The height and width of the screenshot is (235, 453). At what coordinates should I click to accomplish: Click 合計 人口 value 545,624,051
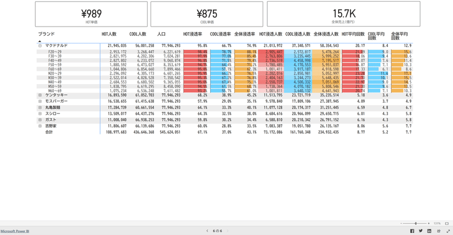169,132
